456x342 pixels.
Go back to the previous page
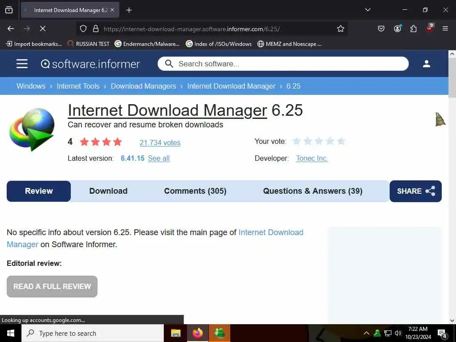point(11,28)
